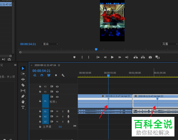Expand hidden panel tabs with chevrons
The height and width of the screenshot is (140, 178).
[15, 65]
